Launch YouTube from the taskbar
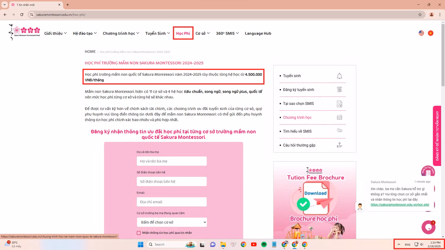Screen dimensions: 445x250 [x=254, y=244]
